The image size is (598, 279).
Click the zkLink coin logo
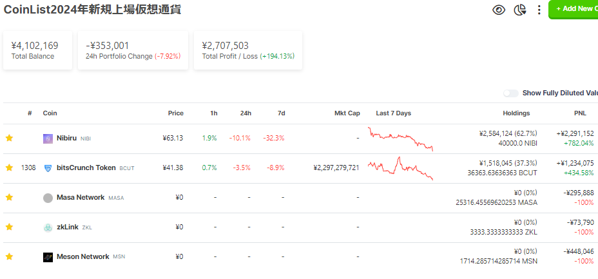click(48, 227)
